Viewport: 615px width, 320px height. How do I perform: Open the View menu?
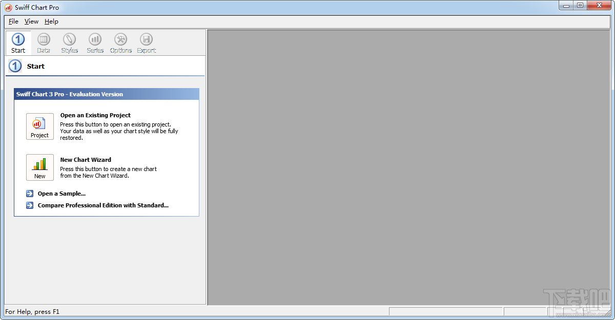31,22
